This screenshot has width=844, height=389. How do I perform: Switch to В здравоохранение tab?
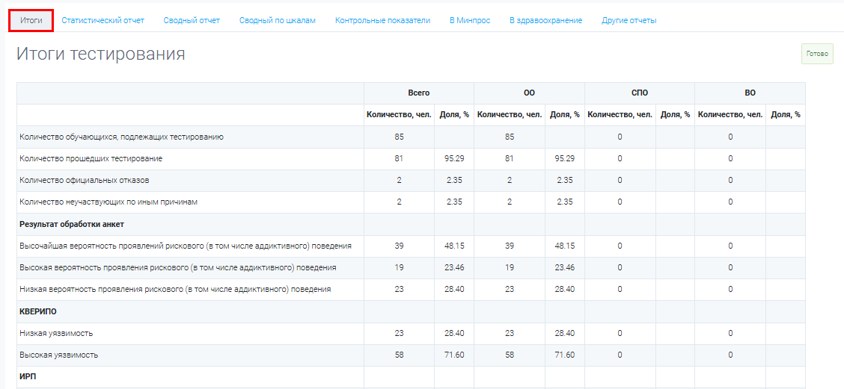545,20
